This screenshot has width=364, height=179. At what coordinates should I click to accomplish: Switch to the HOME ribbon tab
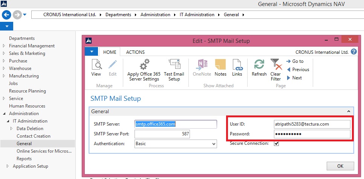tap(110, 52)
